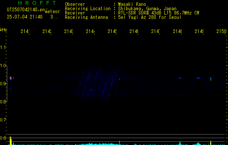Screen dimensions: 228x145
Task: Click the 0.9 kHz frequency tick label
Action: 3,83
